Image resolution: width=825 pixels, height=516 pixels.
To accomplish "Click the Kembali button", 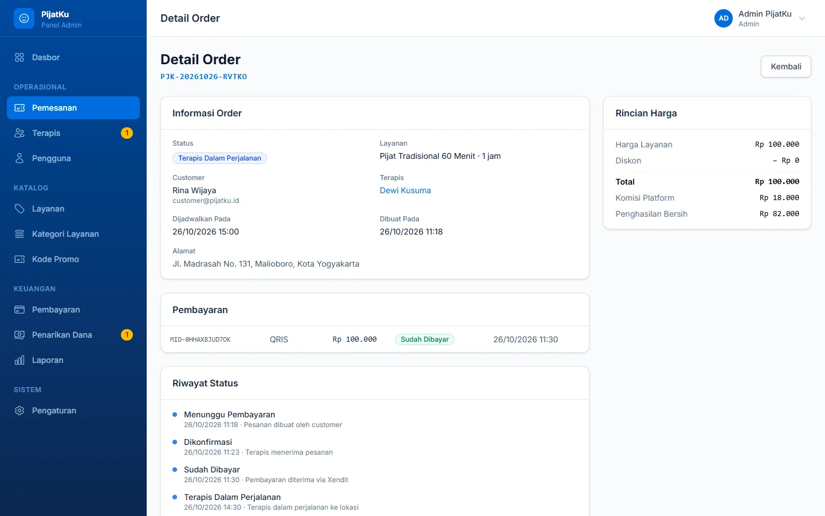I will click(786, 67).
